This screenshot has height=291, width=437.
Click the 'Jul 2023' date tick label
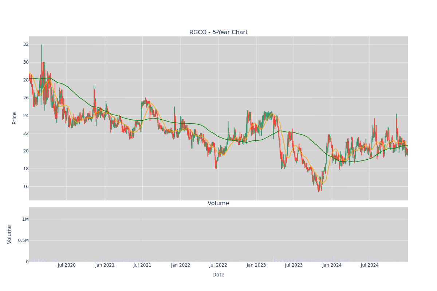(294, 265)
